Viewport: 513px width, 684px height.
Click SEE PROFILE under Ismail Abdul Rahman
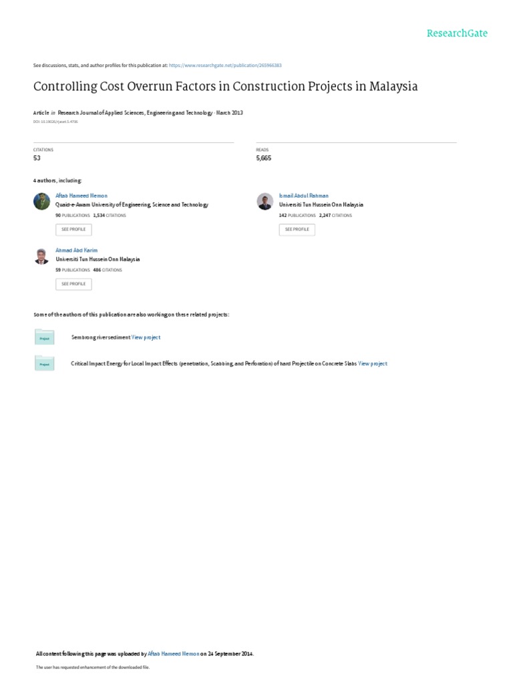click(297, 230)
